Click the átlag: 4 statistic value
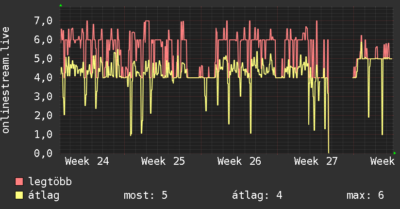 coord(257,195)
